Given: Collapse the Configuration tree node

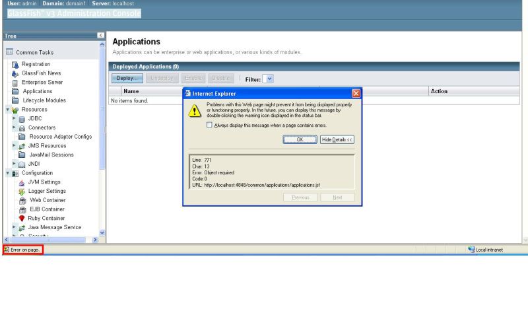Looking at the screenshot, I should [8, 173].
